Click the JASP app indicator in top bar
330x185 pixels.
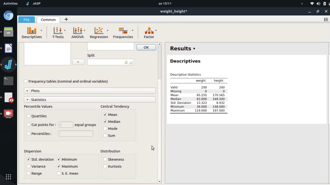coord(34,4)
